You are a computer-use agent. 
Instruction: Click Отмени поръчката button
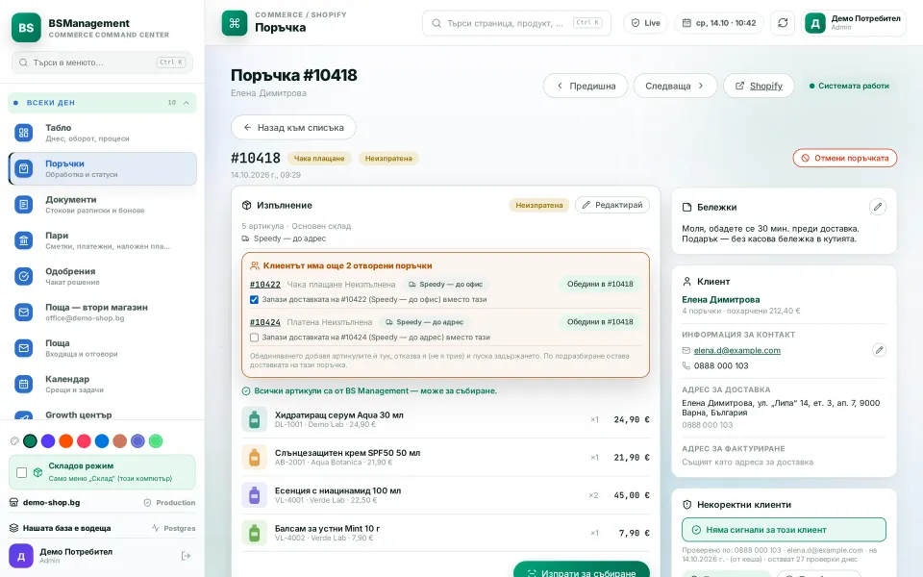pos(845,158)
